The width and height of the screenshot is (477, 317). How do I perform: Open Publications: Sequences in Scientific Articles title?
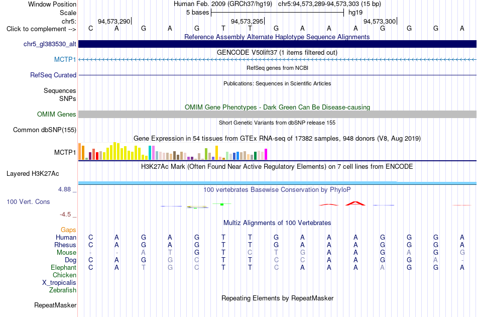pos(277,83)
